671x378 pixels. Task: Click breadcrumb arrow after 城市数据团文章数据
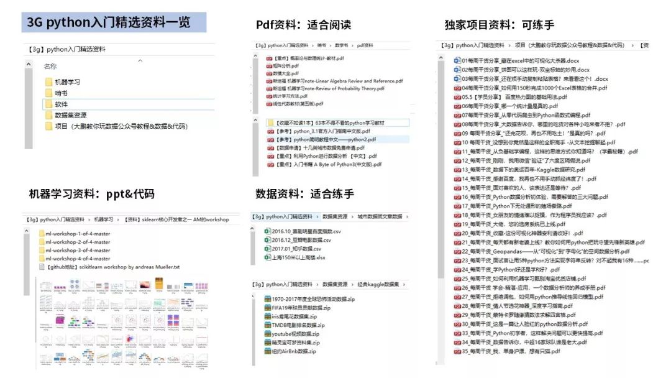pyautogui.click(x=406, y=216)
